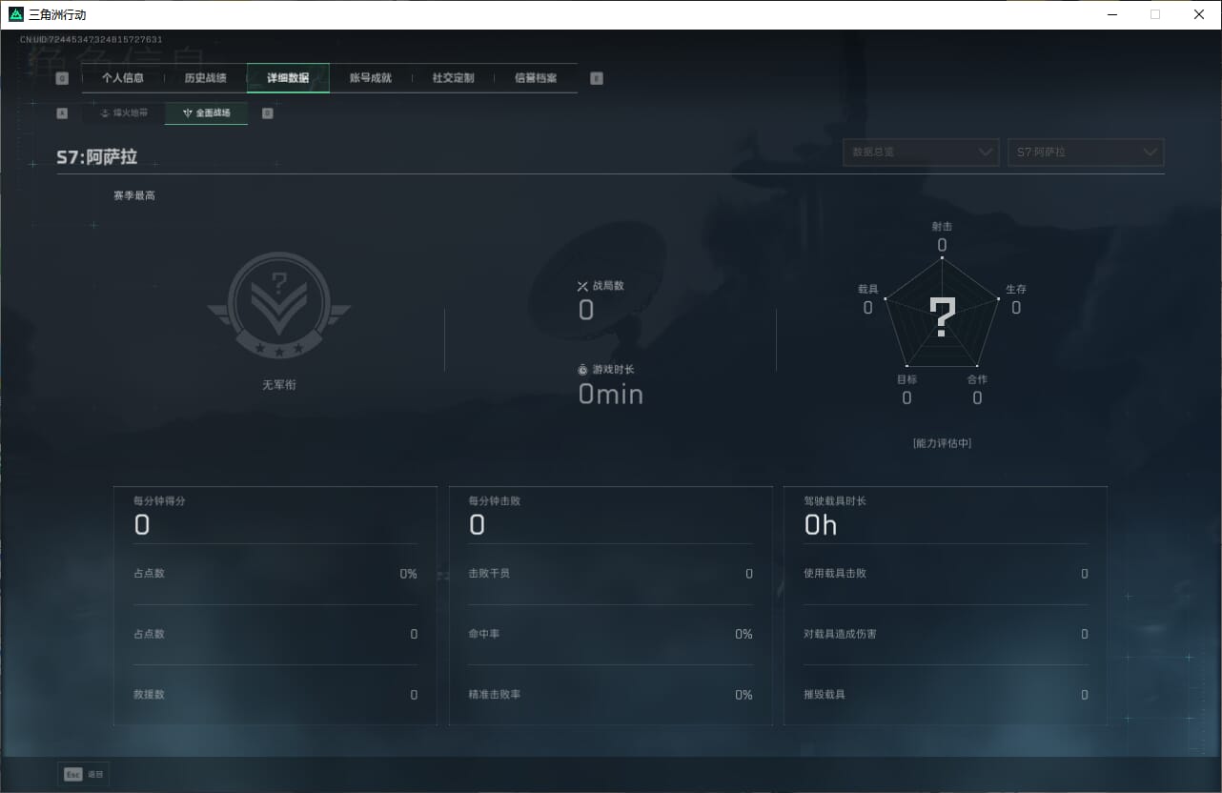
Task: Click the A key icon beside mode tabs
Action: [x=62, y=113]
